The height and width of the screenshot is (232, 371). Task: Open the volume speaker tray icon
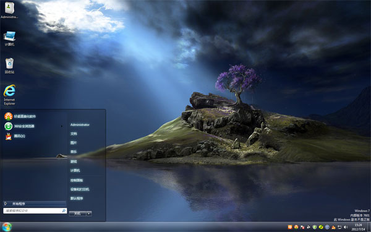coord(346,227)
